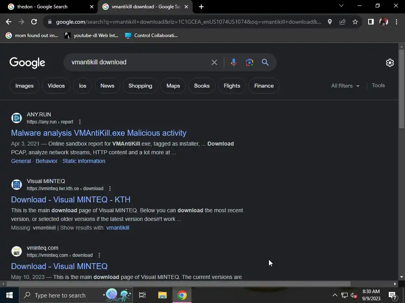Open more options for vminteq.lwr.kth.se result
The image size is (405, 303).
click(110, 189)
